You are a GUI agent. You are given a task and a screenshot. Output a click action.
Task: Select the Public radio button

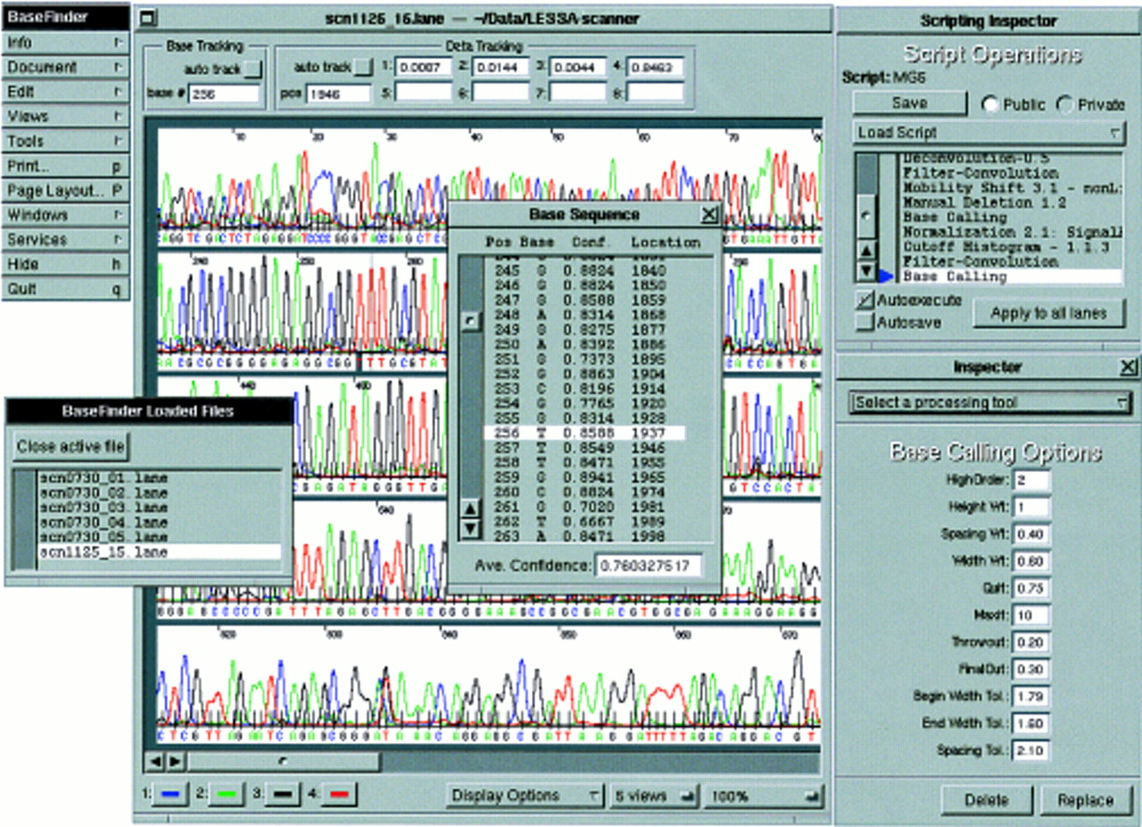[989, 104]
